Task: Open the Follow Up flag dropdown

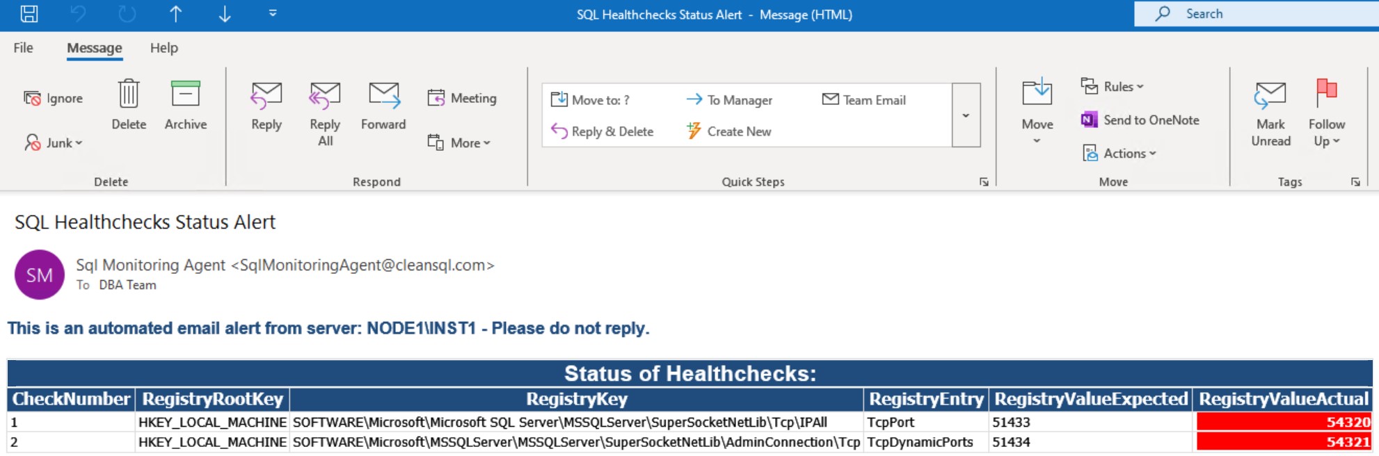Action: tap(1327, 113)
